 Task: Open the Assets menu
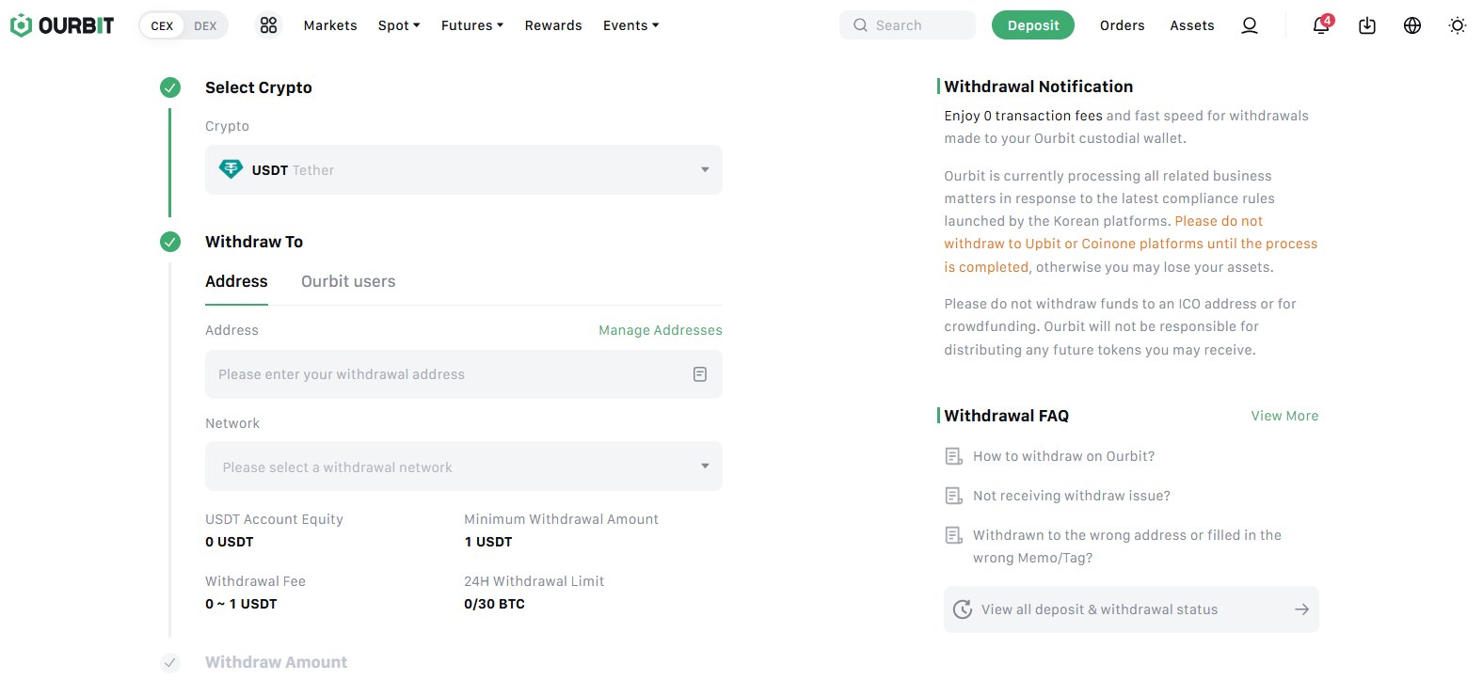coord(1192,25)
